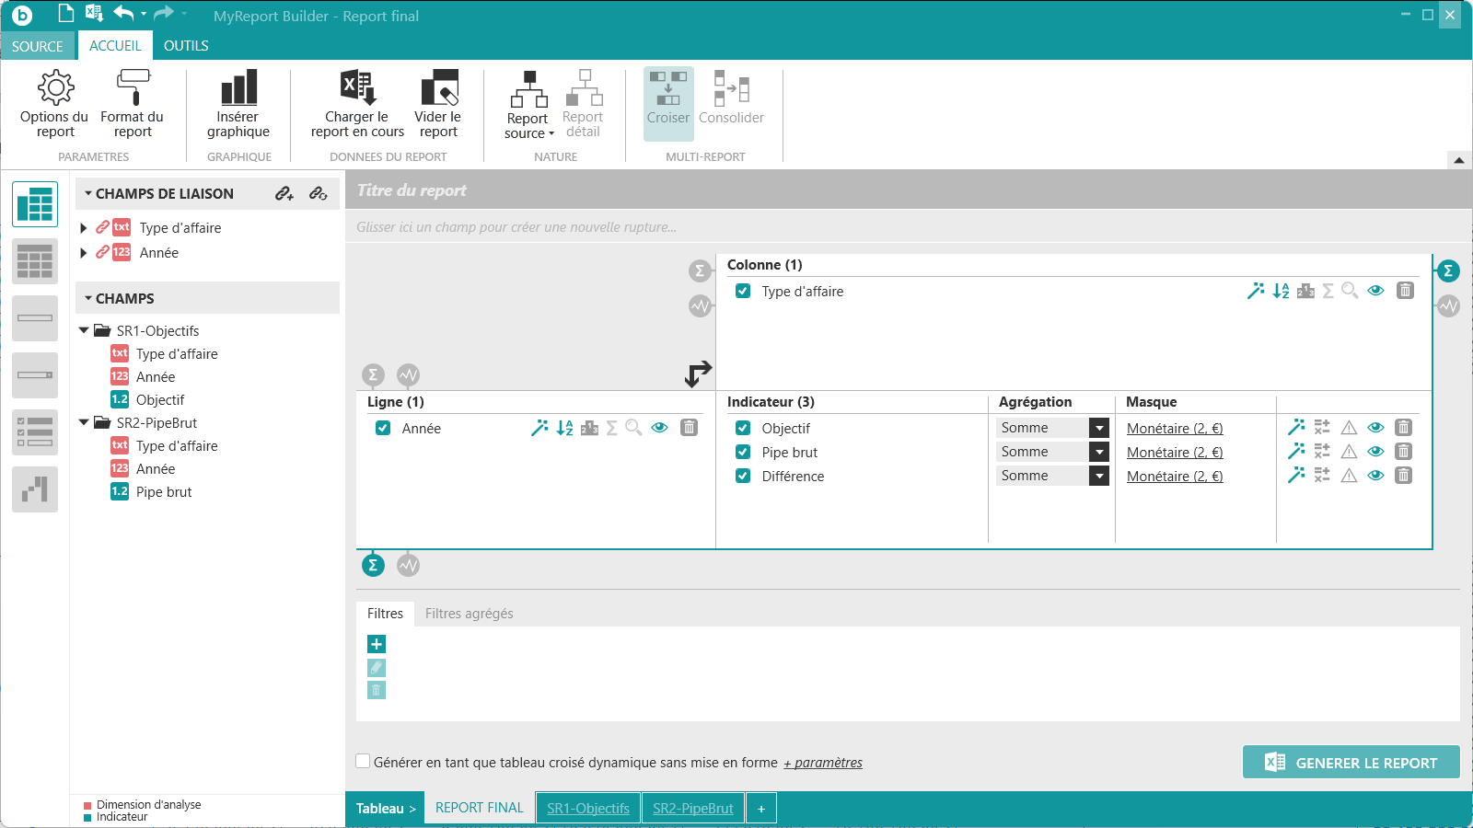
Task: Open Monétaire mask link for Différence
Action: click(x=1174, y=476)
